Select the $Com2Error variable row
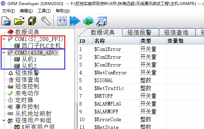 pyautogui.click(x=141, y=57)
